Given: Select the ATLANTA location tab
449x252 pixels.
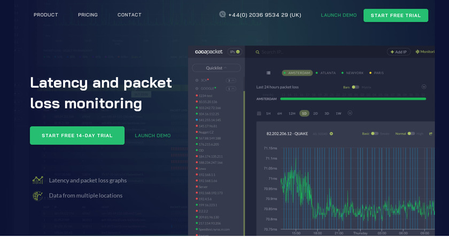Looking at the screenshot, I should click(326, 73).
